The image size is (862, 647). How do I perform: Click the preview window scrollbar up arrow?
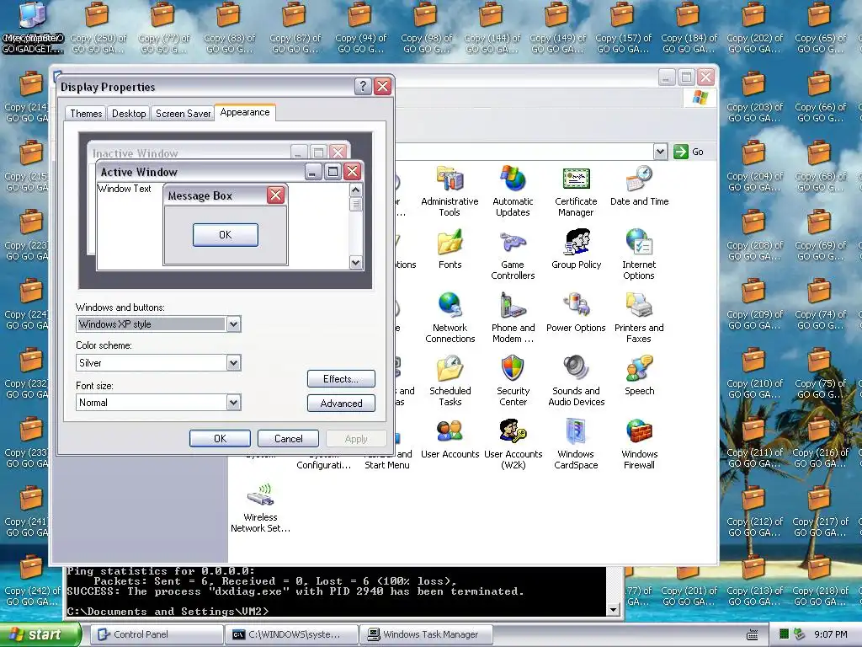tap(356, 190)
